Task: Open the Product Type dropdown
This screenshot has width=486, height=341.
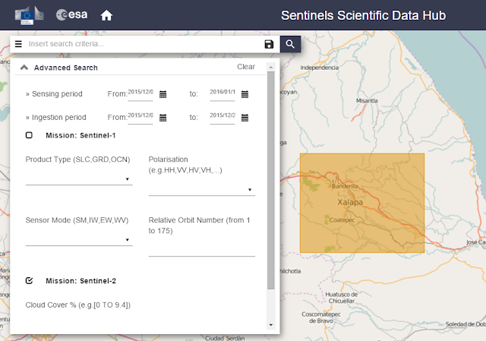Action: click(79, 179)
